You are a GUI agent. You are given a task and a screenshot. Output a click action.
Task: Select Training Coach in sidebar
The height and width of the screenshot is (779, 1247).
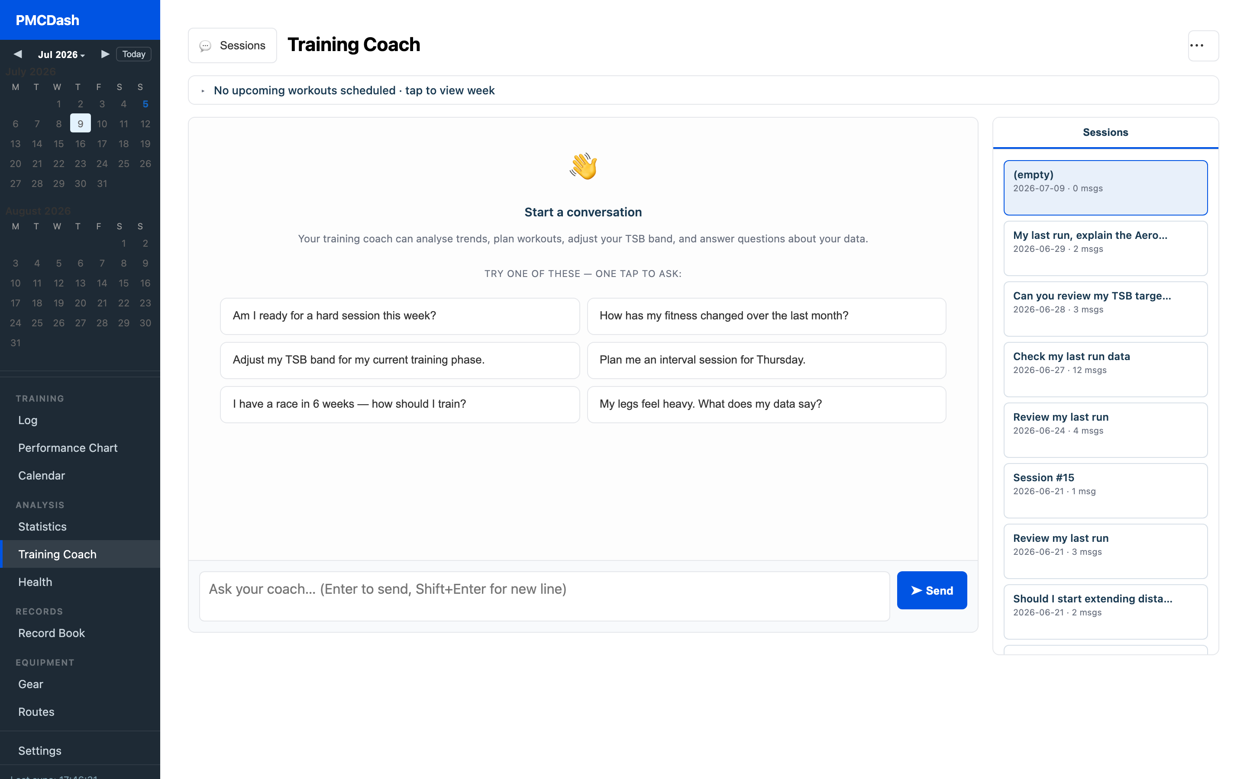[x=80, y=554]
